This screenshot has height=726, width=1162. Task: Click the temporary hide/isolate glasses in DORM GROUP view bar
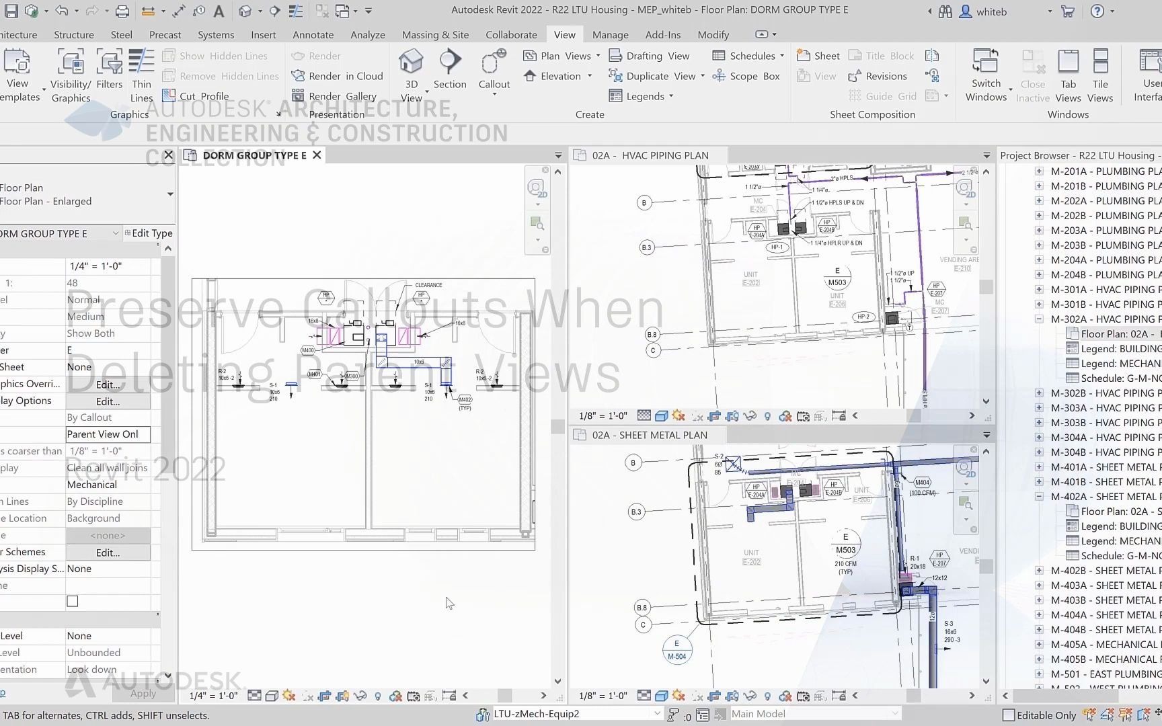click(360, 696)
